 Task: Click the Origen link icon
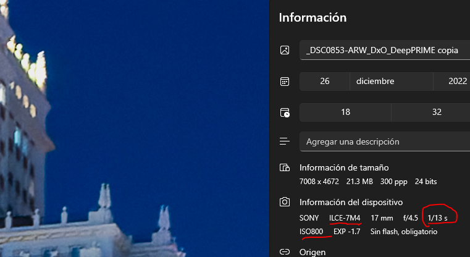[x=285, y=252]
